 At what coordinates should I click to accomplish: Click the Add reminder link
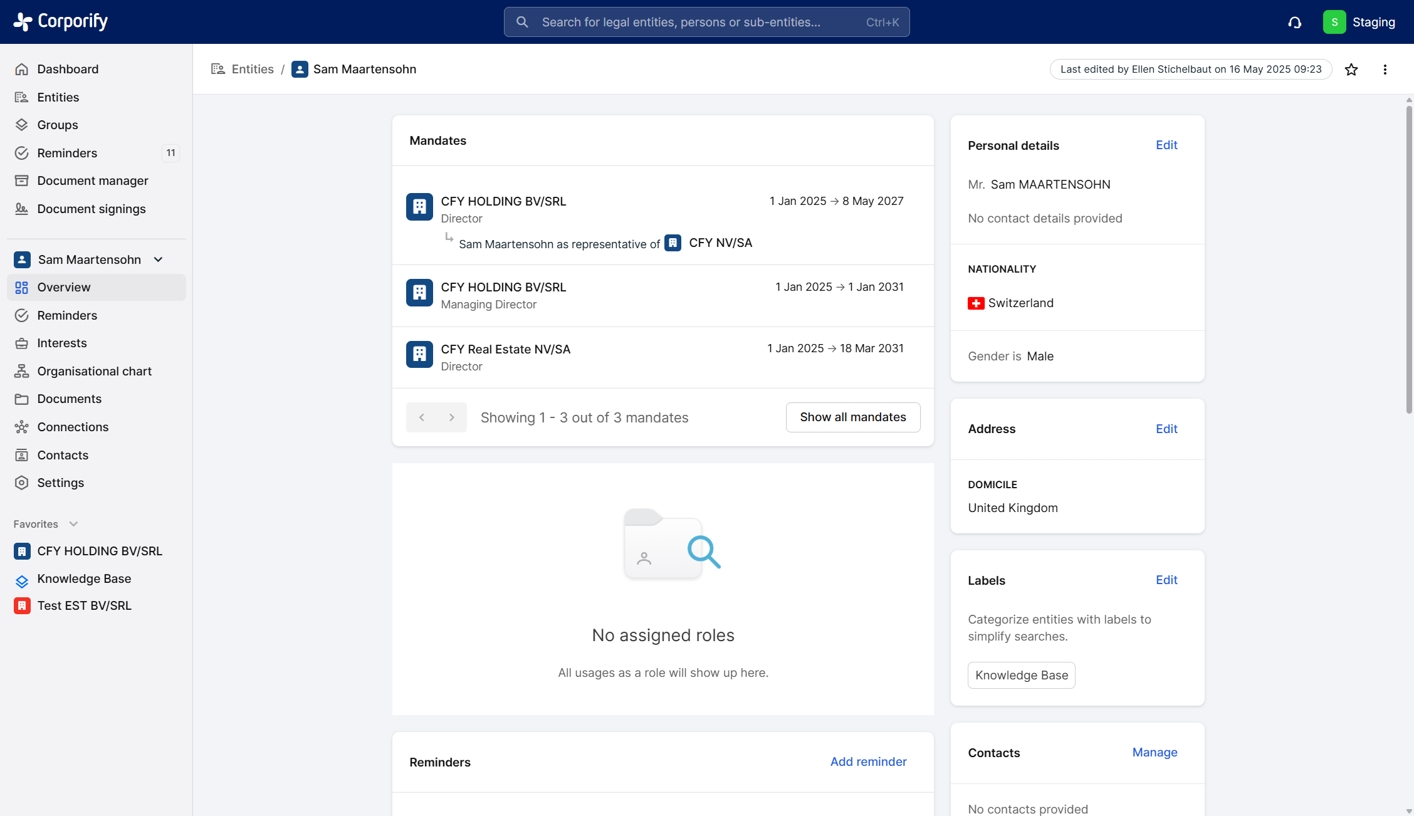pos(868,761)
